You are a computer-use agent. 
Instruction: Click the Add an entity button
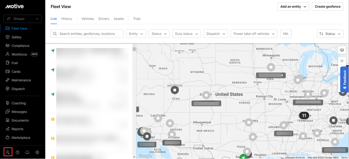[293, 7]
